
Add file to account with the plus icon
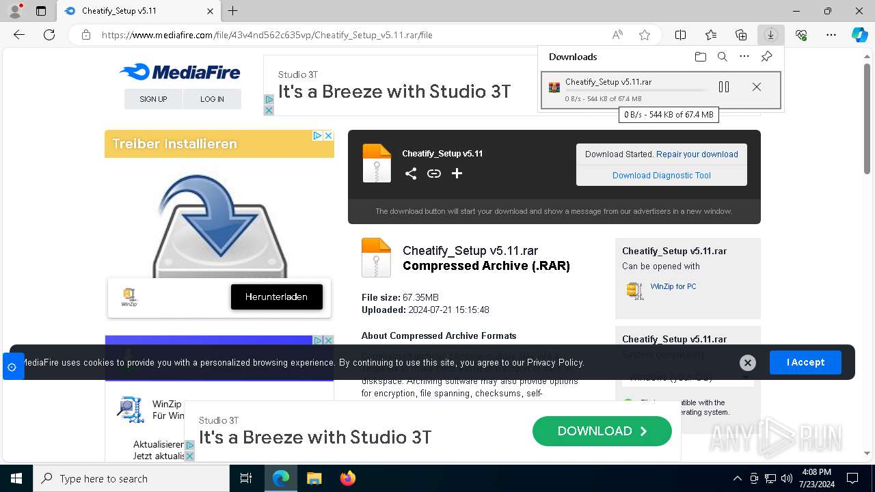[457, 174]
